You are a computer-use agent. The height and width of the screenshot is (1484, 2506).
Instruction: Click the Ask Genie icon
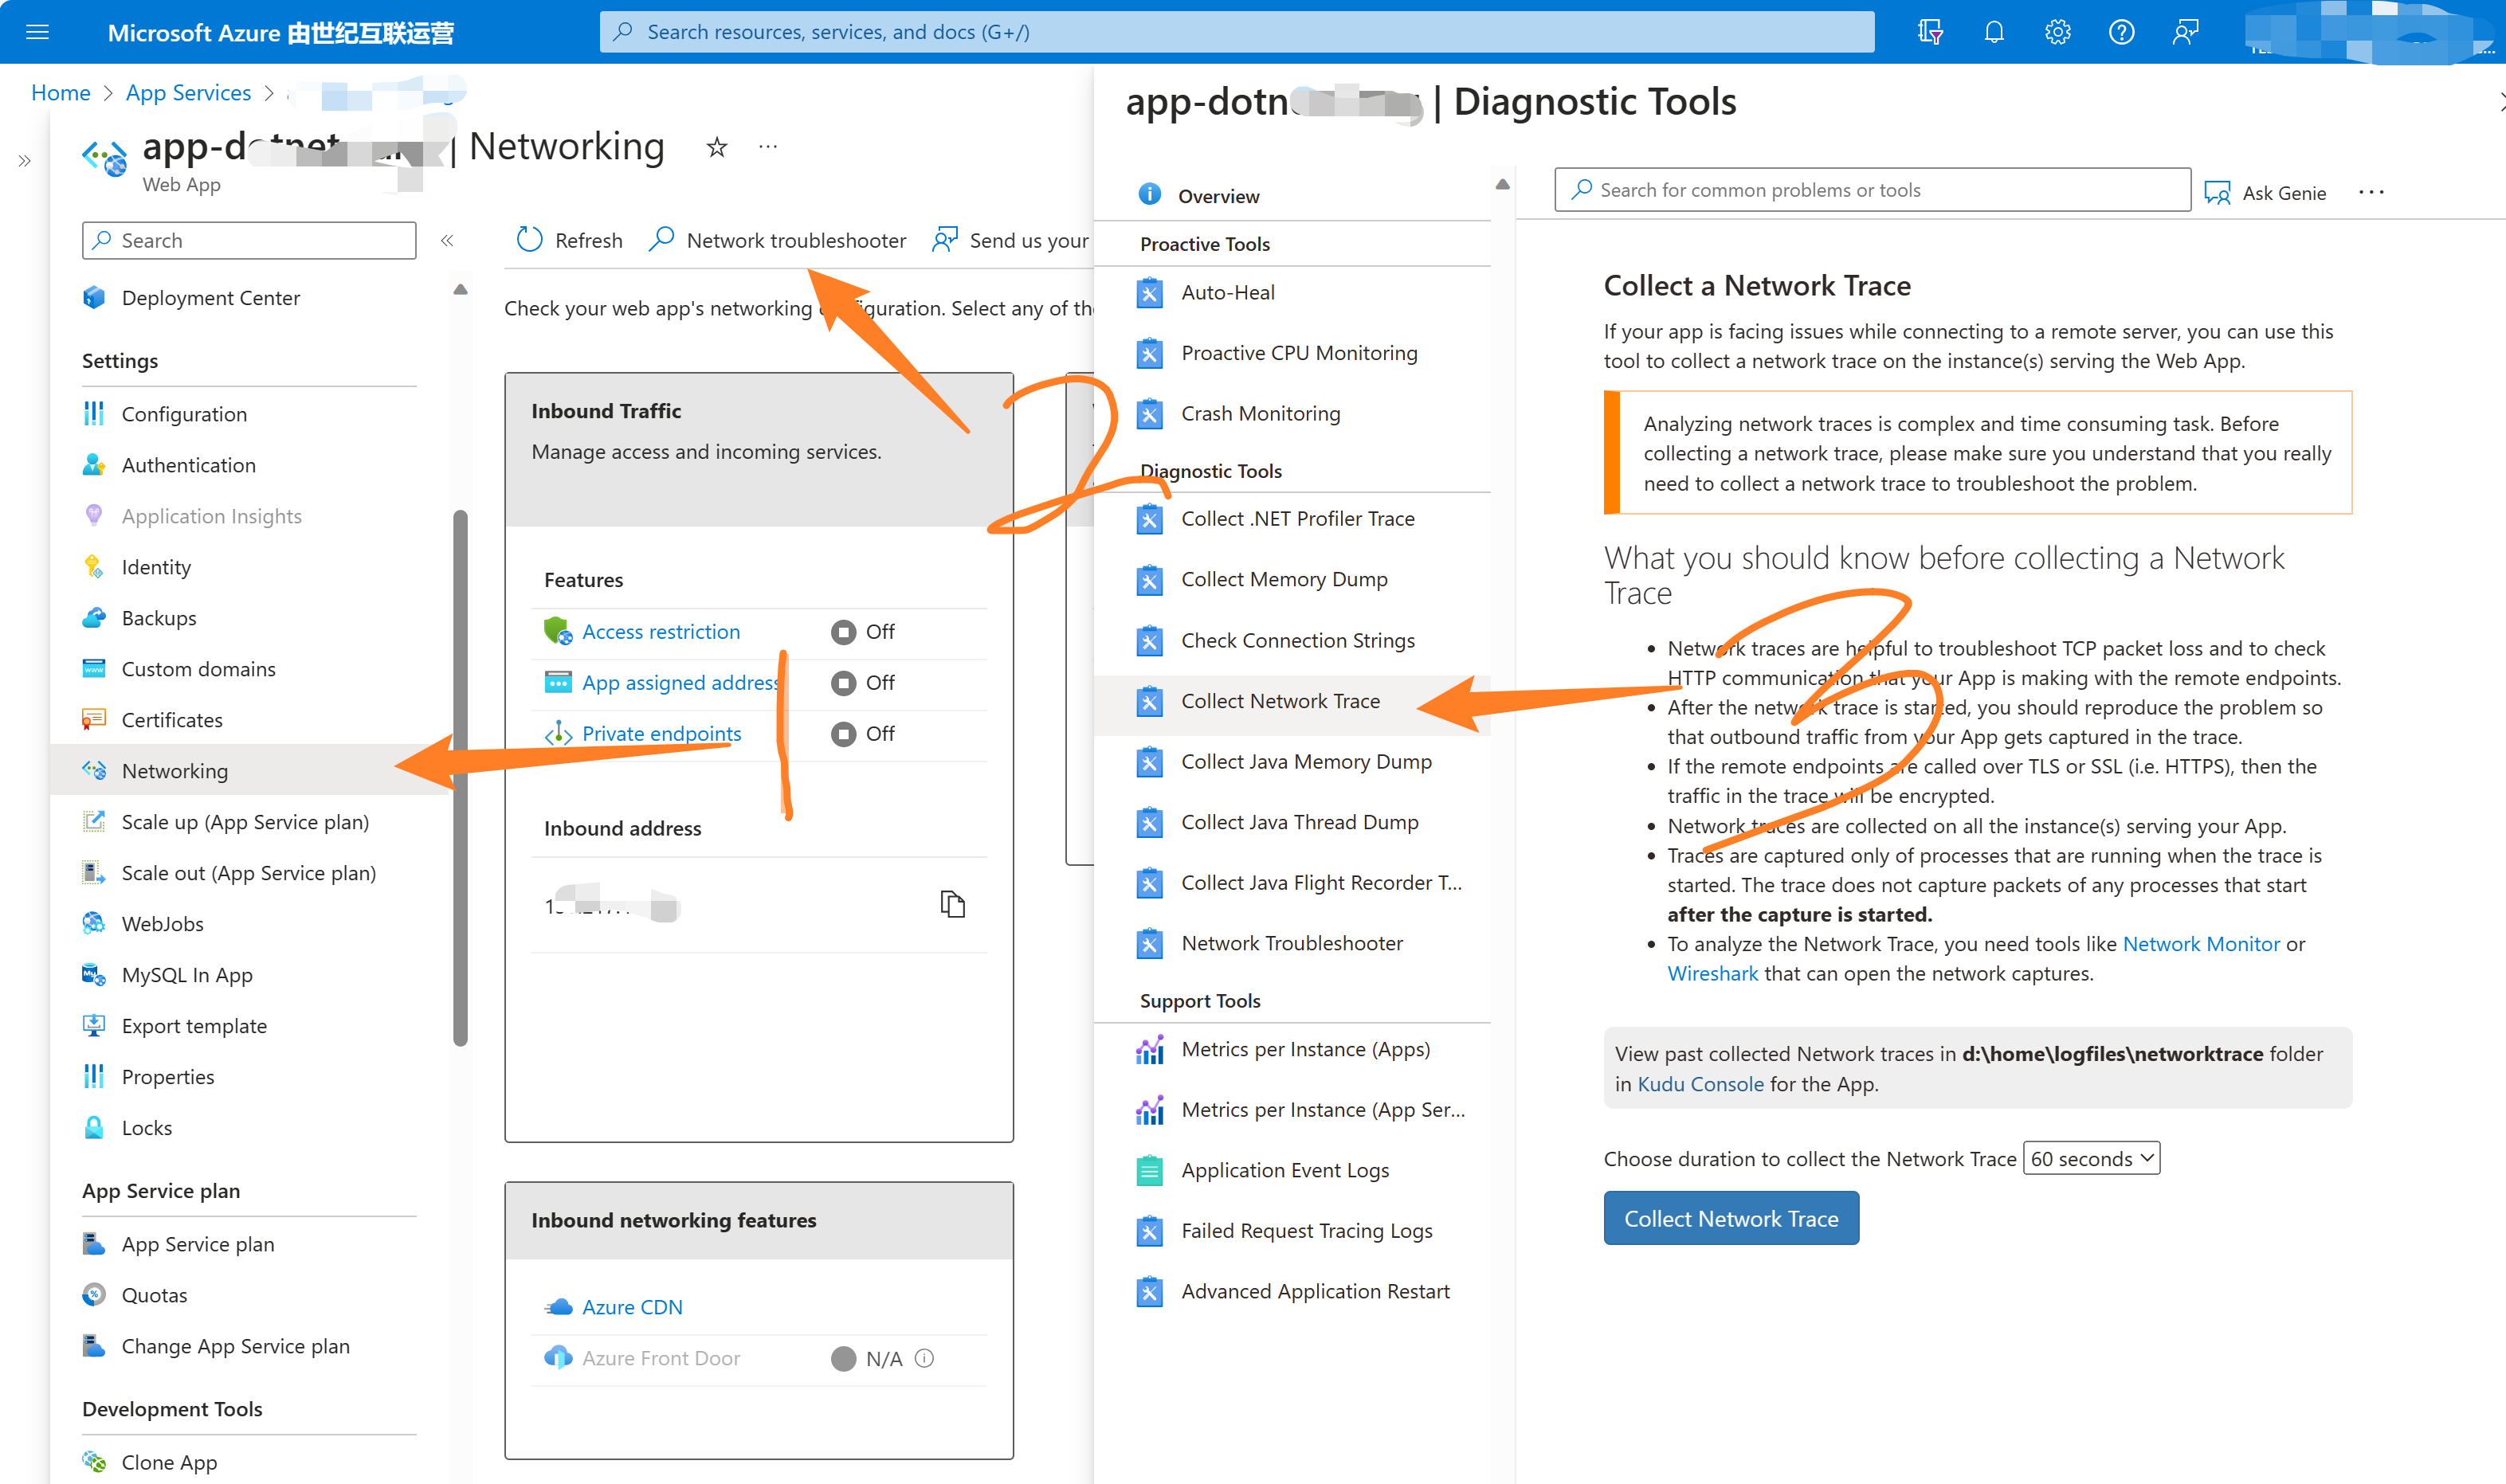coord(2217,192)
